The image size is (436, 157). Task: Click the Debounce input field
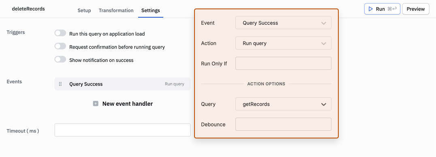283,124
